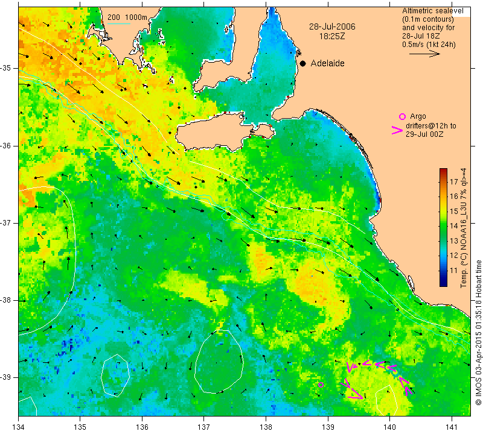Screen dimensions: 483x434
Task: Click the '0.5m/s (1kt 24h)' text
Action: click(x=429, y=45)
